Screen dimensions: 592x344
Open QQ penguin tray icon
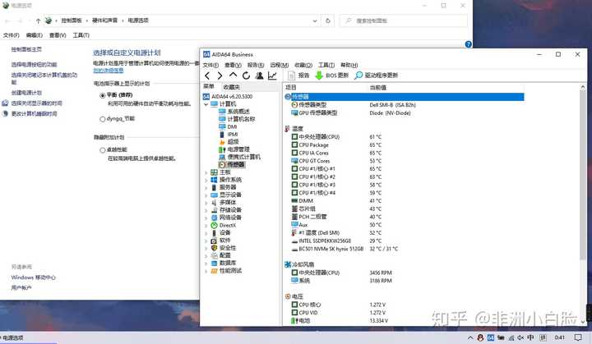pyautogui.click(x=480, y=337)
